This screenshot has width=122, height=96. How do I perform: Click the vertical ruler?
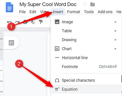[x=2, y=64]
